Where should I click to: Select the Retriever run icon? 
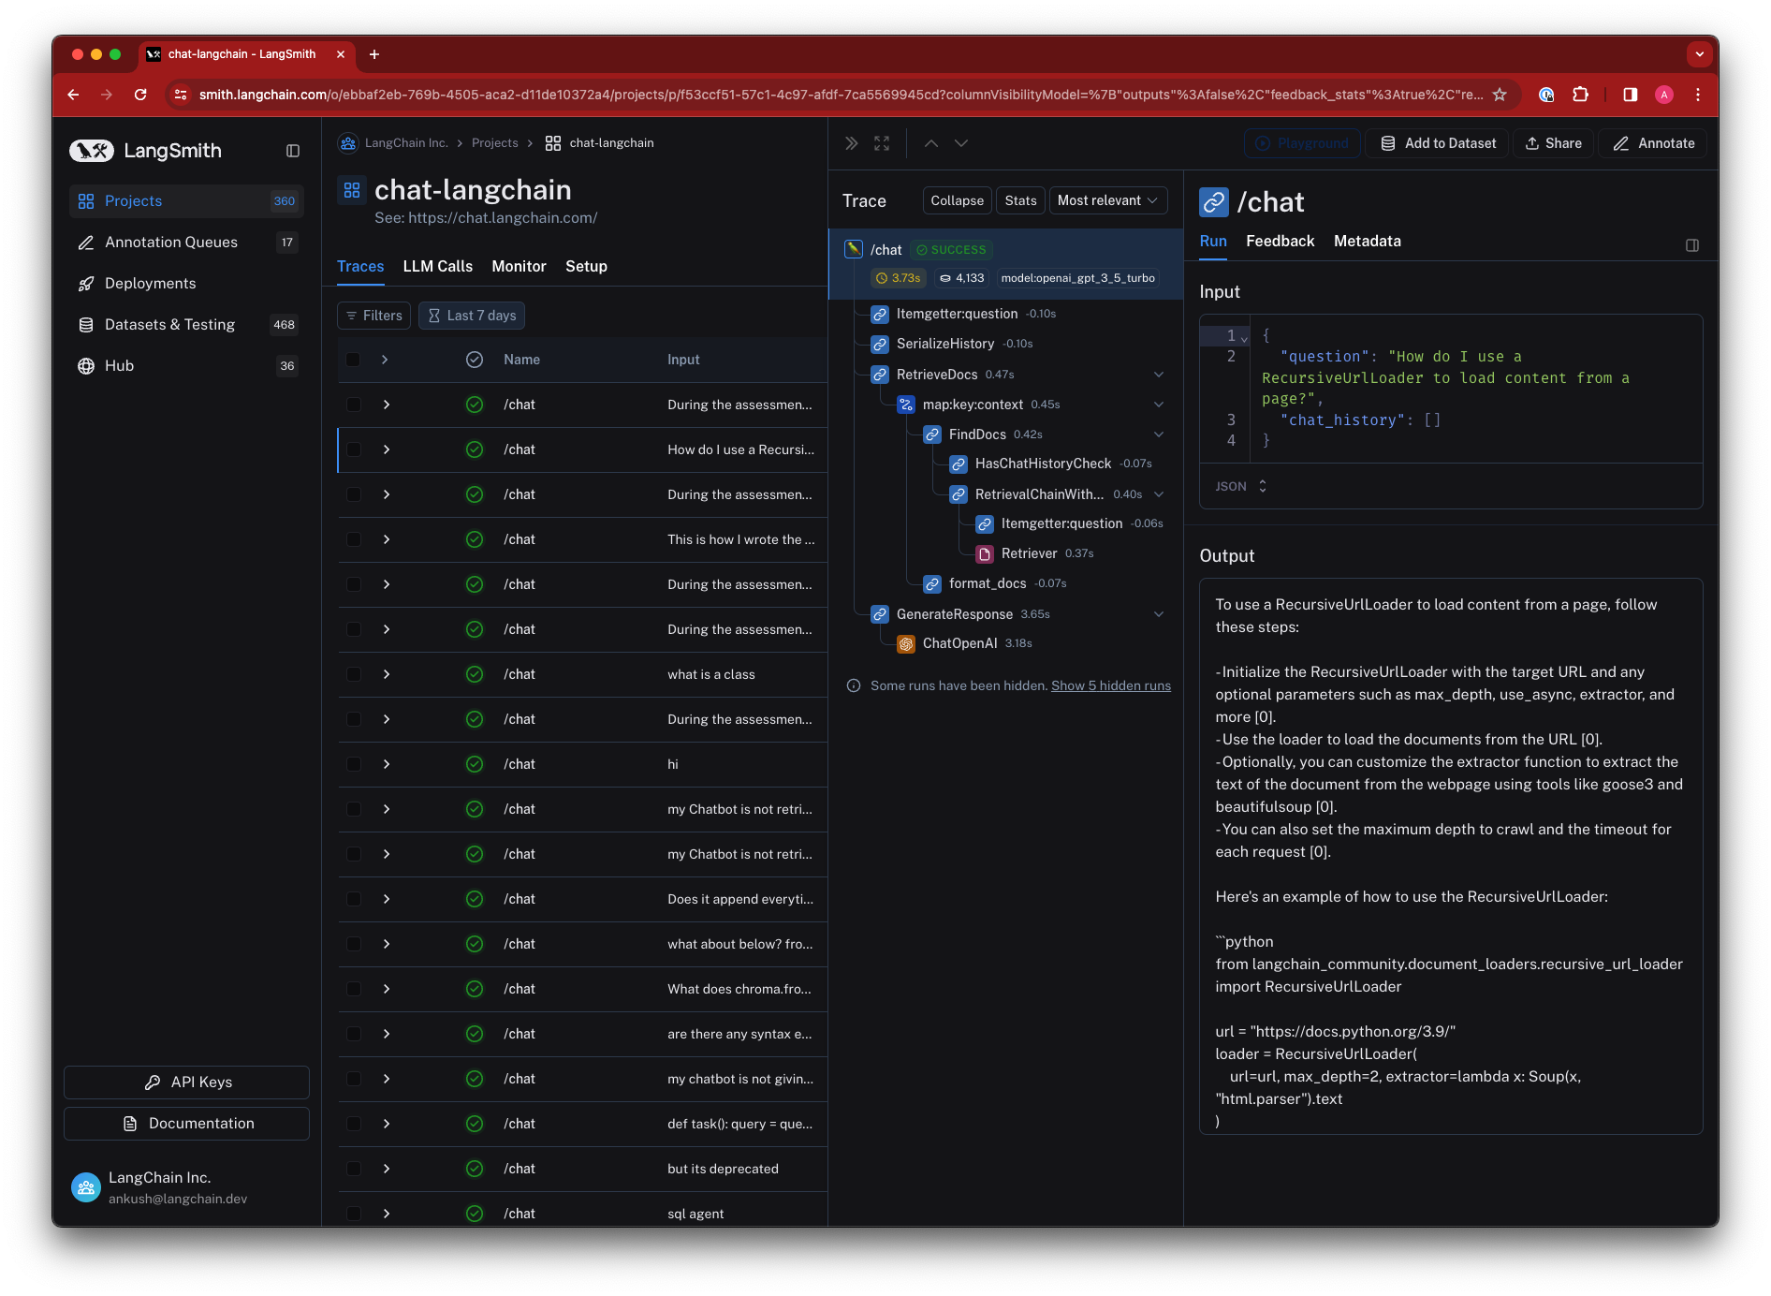(x=985, y=554)
